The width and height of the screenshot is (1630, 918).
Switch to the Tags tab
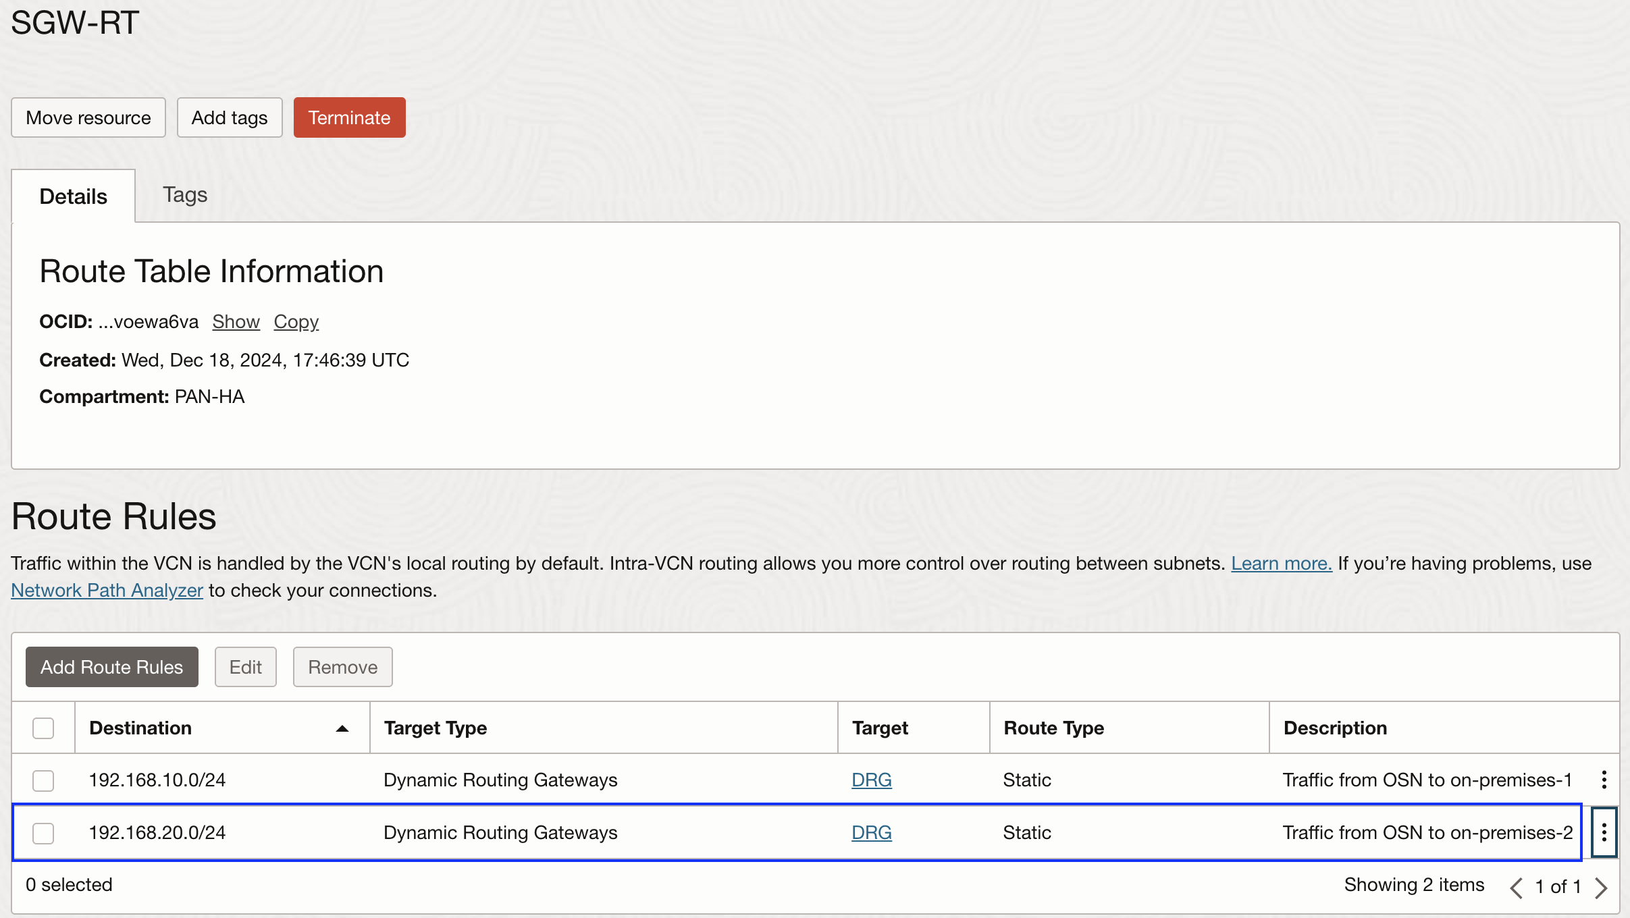tap(184, 195)
